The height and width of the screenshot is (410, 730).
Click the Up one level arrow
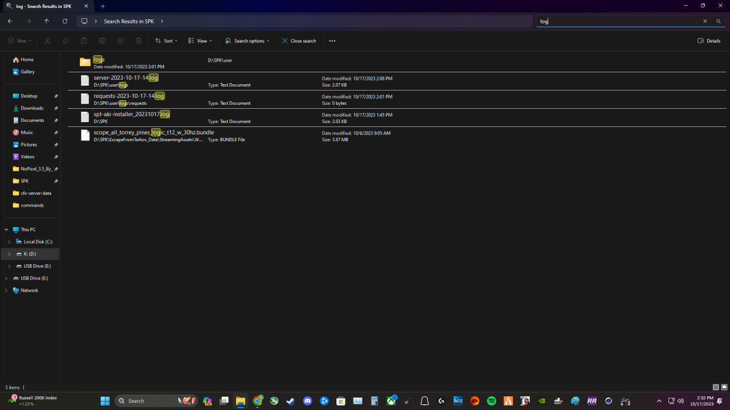pos(47,21)
